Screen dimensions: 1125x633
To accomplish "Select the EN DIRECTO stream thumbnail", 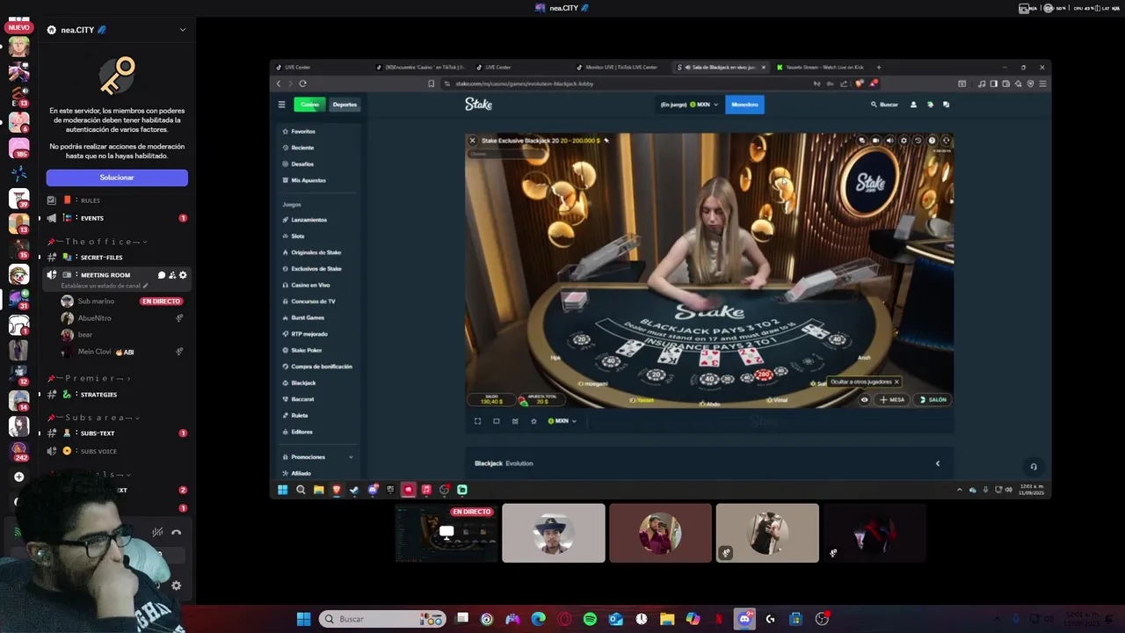I will [x=446, y=533].
